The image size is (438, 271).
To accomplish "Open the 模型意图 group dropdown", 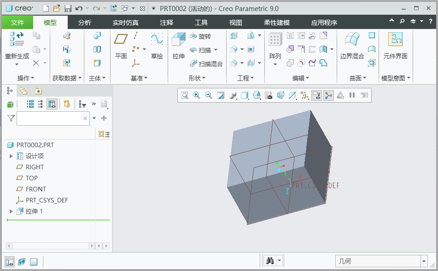I will (x=396, y=78).
